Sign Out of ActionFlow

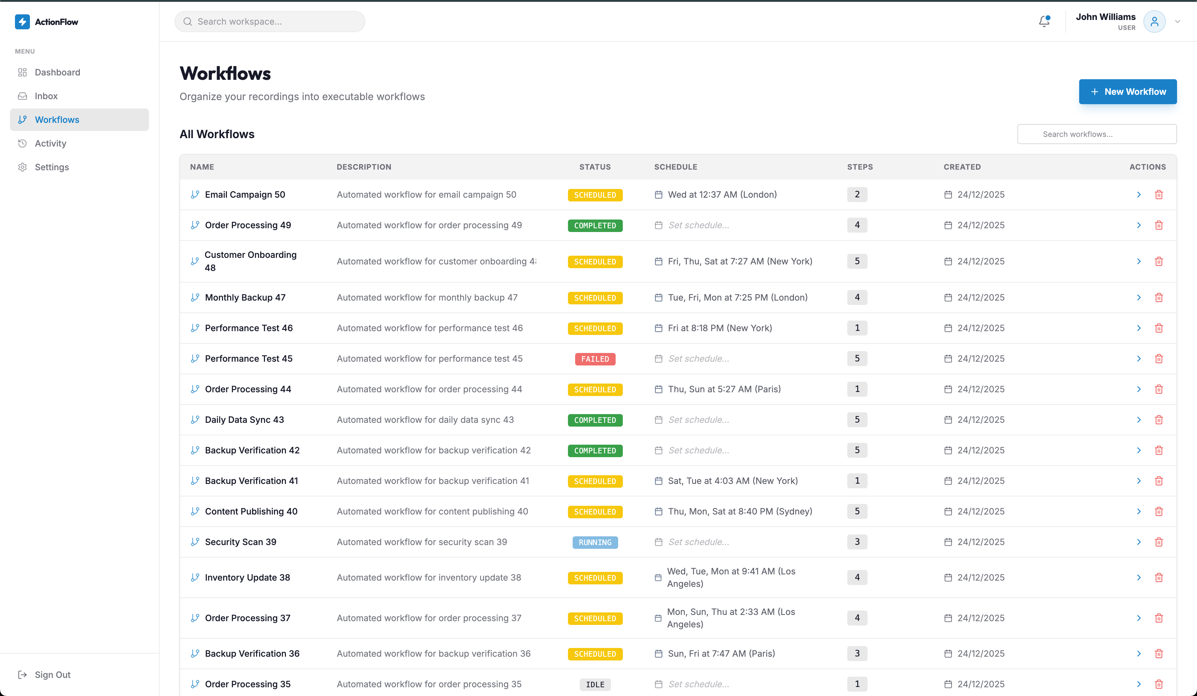coord(52,674)
